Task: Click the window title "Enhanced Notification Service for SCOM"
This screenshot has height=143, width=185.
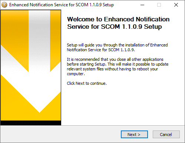Action: pos(62,5)
